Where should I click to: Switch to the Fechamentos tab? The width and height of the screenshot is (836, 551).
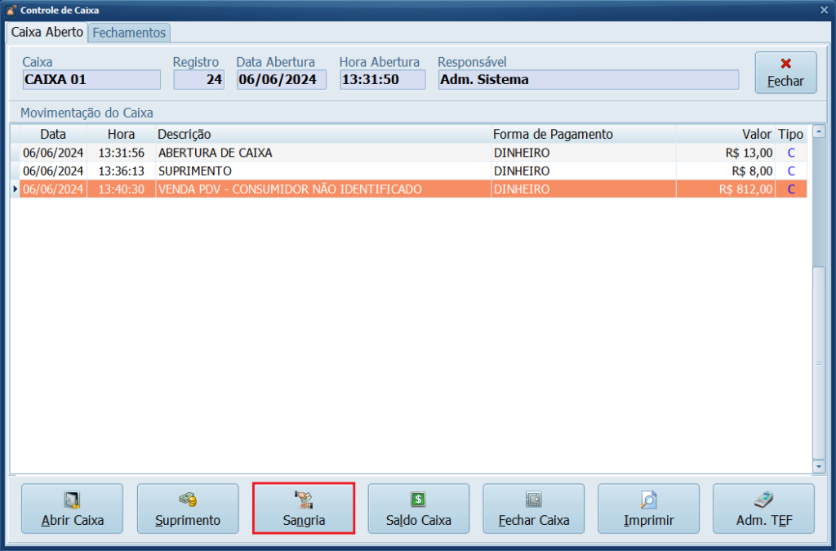[x=129, y=33]
